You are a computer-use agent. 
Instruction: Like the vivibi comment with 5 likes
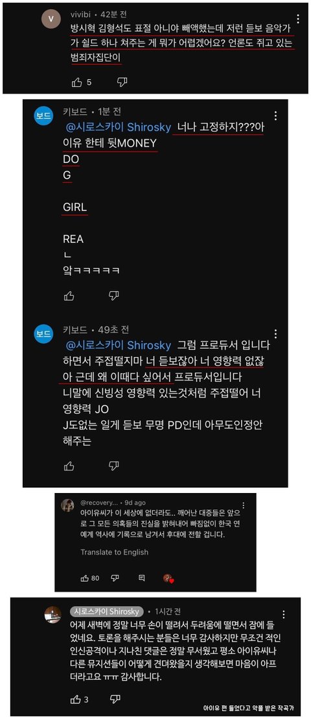click(x=77, y=82)
